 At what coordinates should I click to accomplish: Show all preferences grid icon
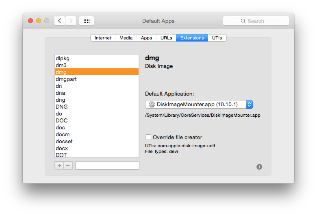point(87,21)
